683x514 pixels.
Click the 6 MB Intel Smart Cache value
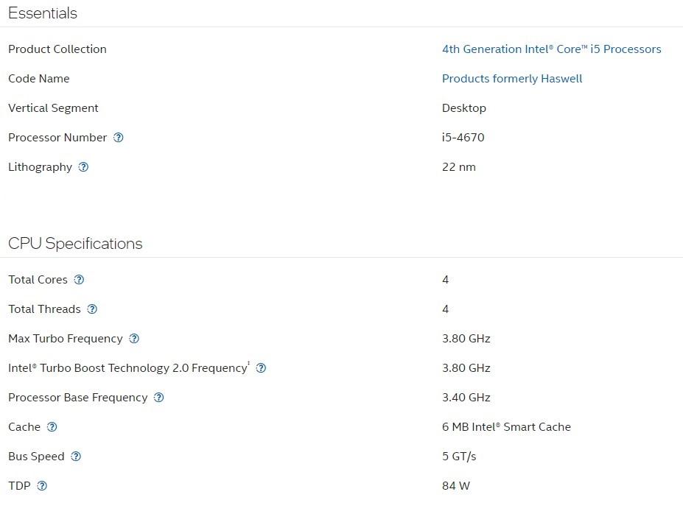click(x=506, y=427)
